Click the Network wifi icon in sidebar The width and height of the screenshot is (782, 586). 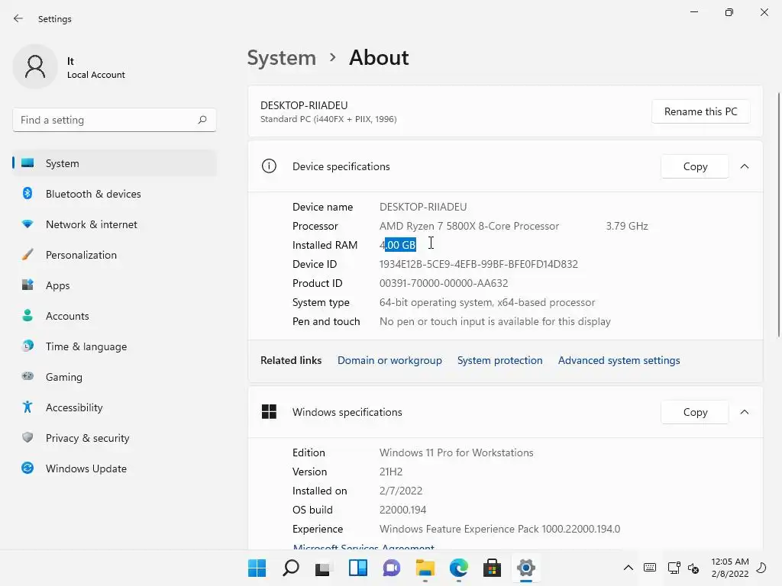27,224
